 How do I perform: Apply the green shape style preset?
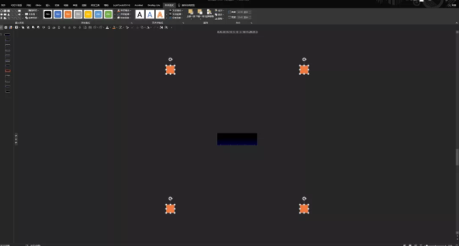[108, 14]
